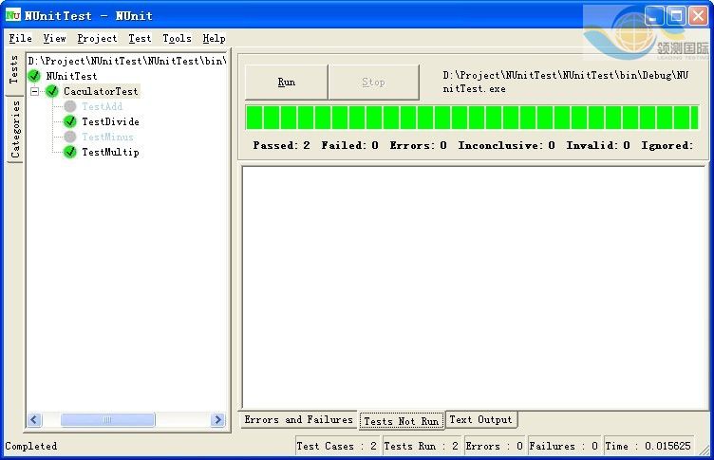This screenshot has width=714, height=460.
Task: Click the window resize grip corner
Action: 705,450
